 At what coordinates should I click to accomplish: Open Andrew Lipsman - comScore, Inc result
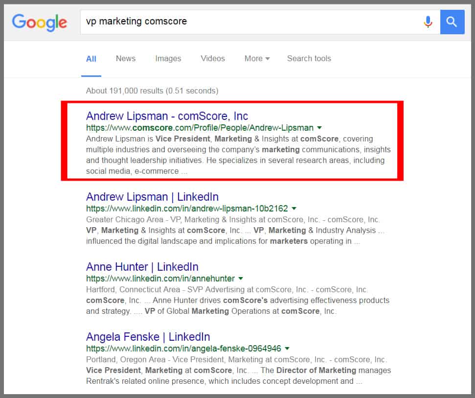click(x=167, y=116)
